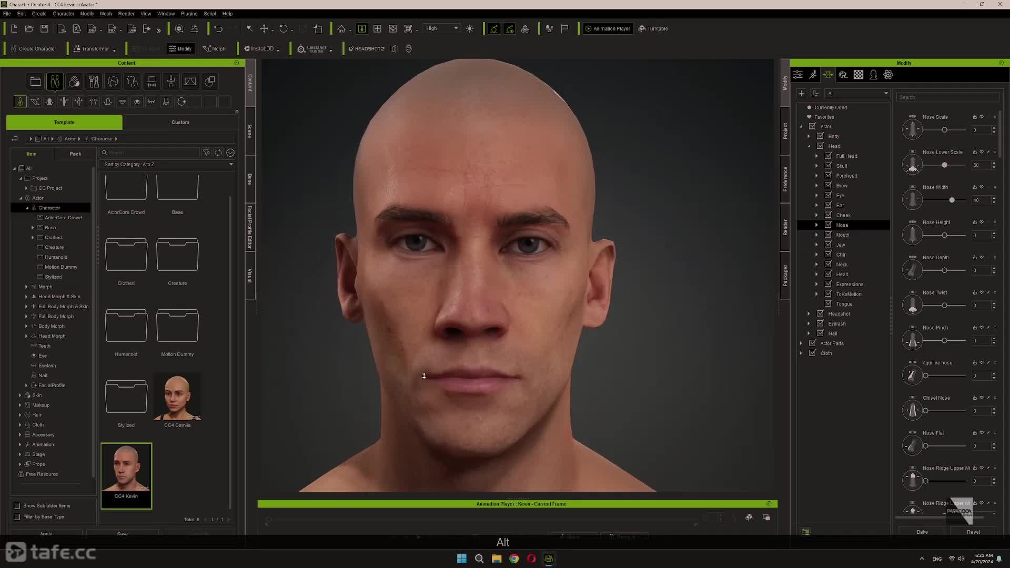
Task: Select the Hair category icon in Content
Action: pos(113,82)
